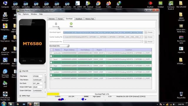Open Recycle Bin desktop icon

tap(181, 95)
